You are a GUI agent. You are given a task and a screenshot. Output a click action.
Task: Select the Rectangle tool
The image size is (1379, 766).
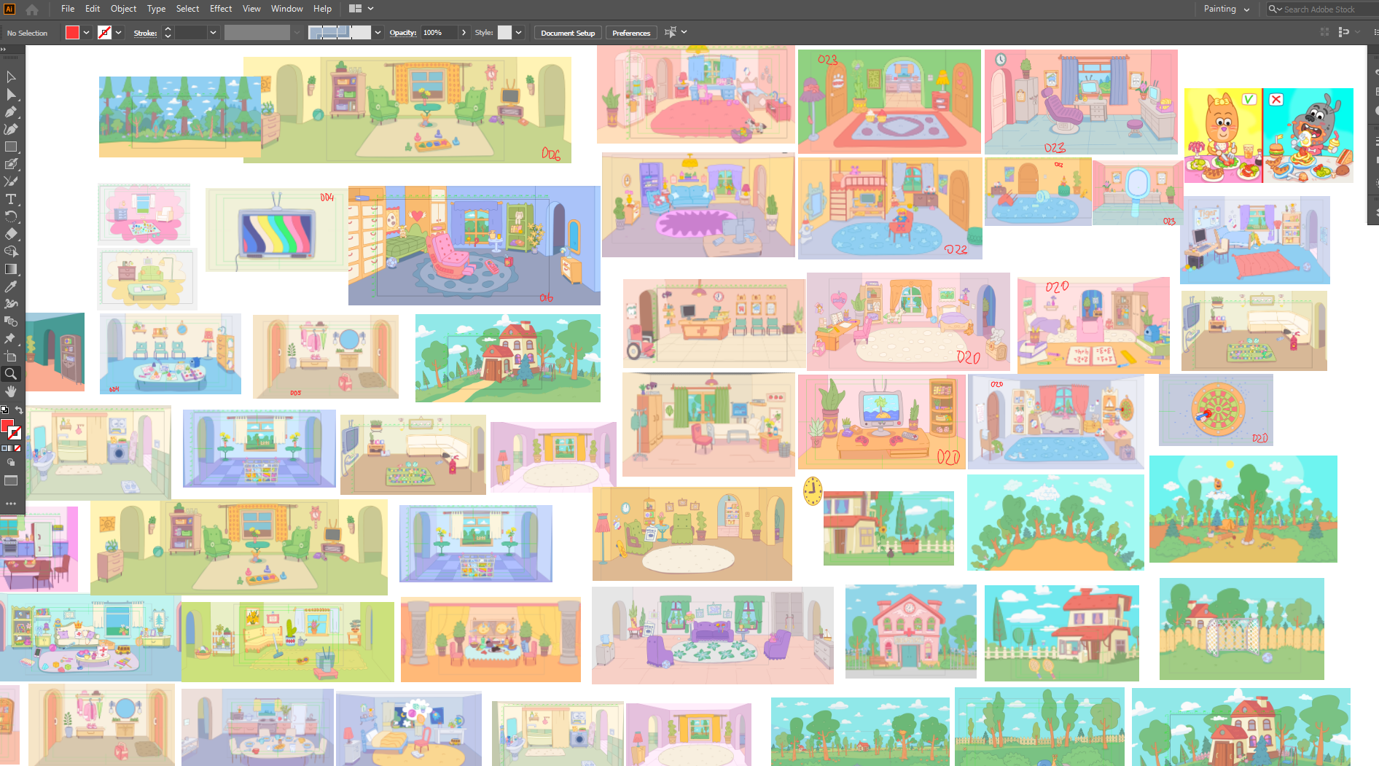(11, 146)
